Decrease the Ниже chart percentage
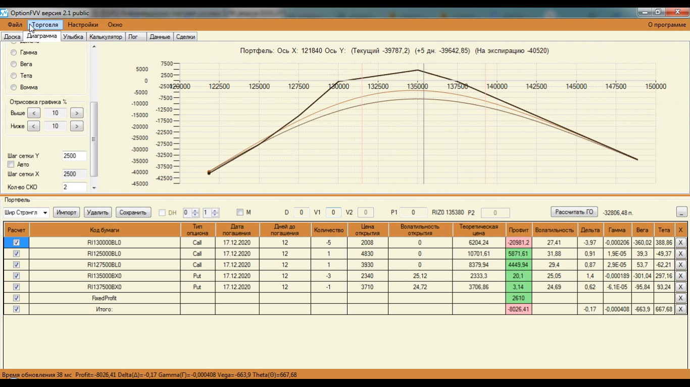 point(34,126)
